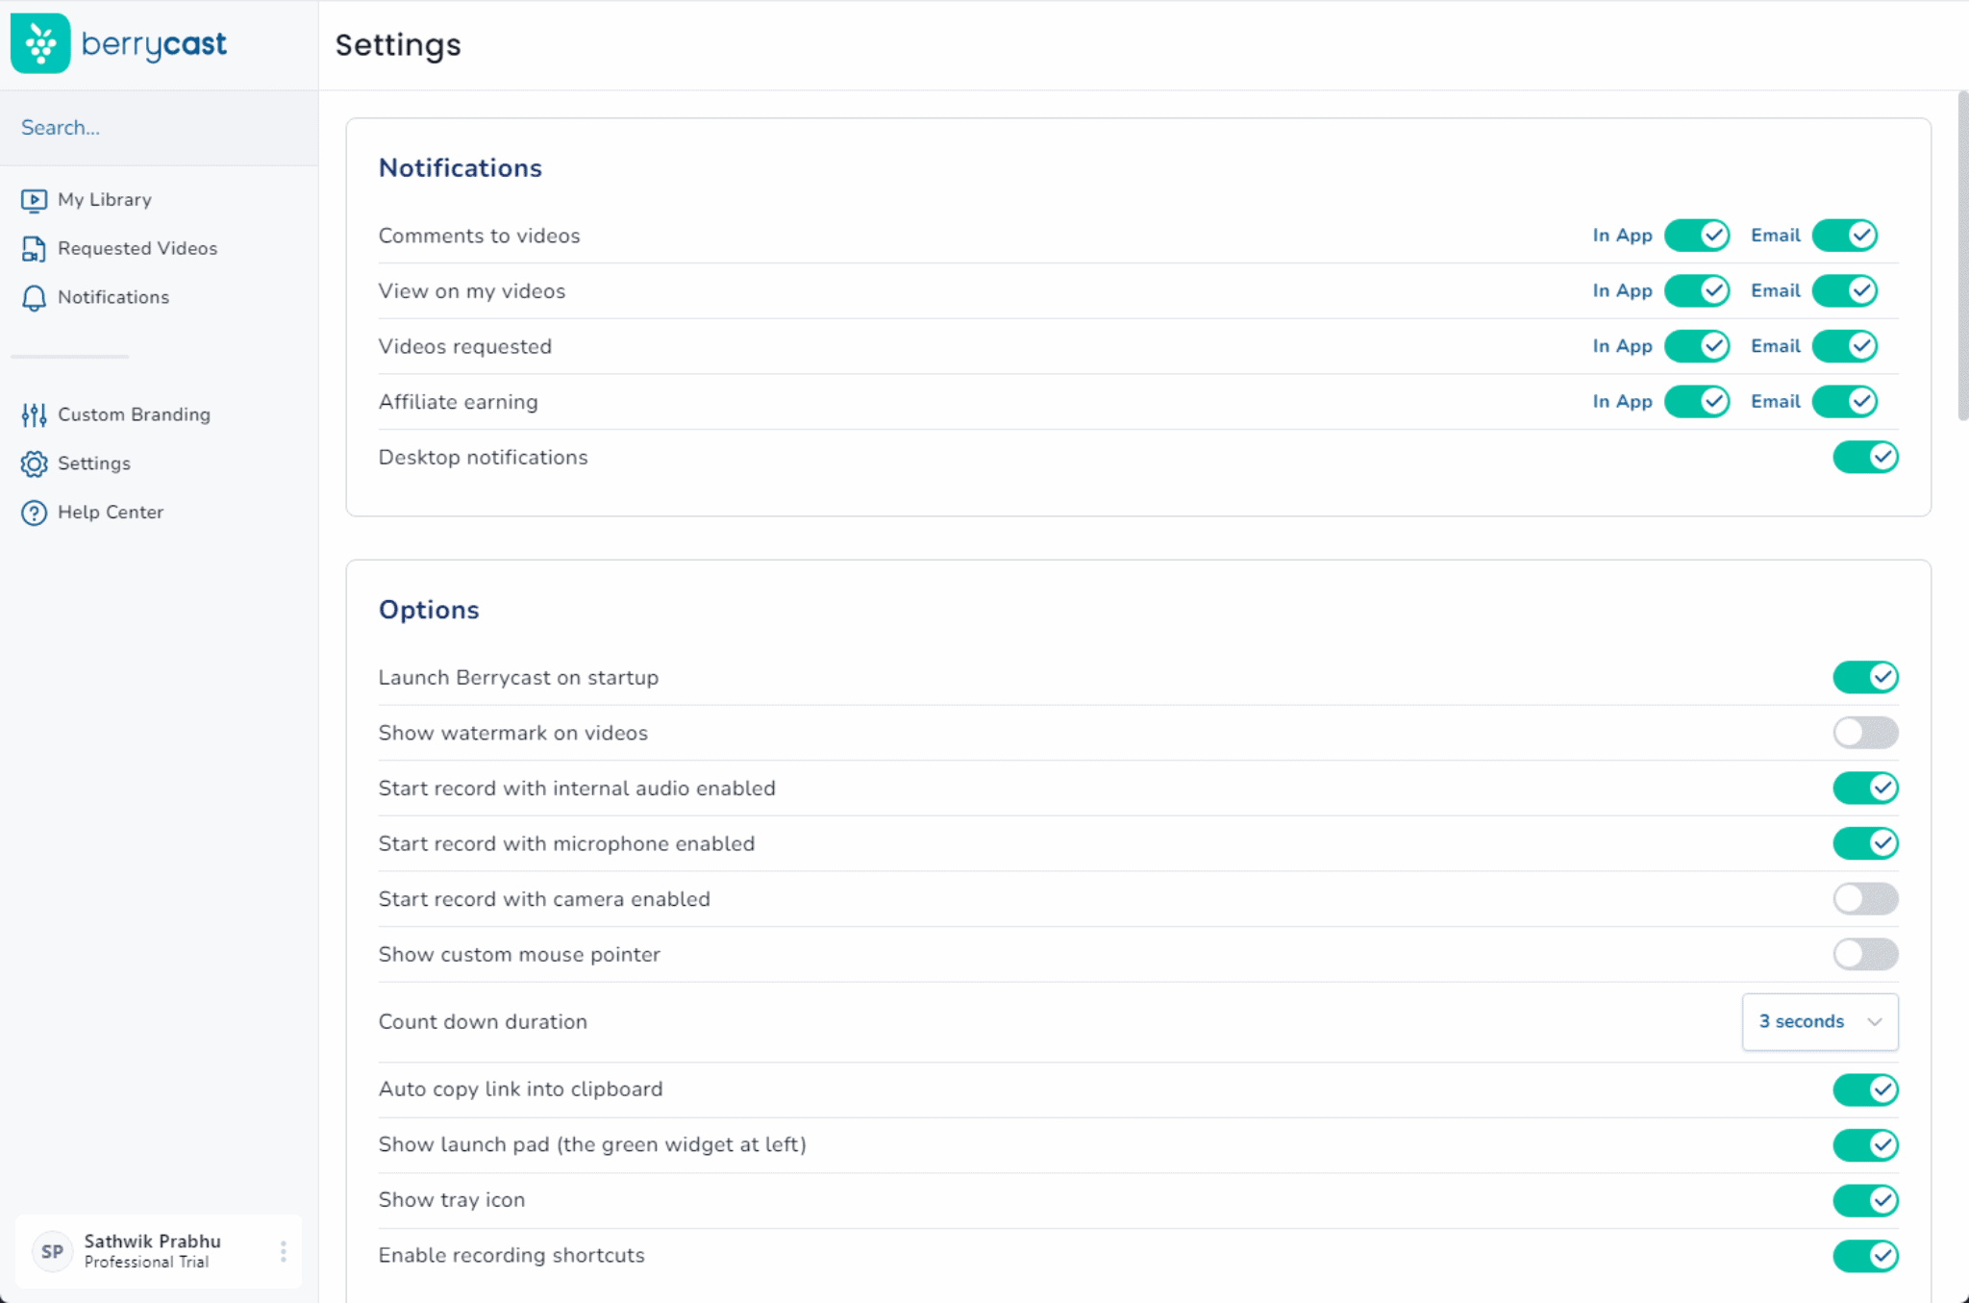The image size is (1969, 1303).
Task: Enable Show watermark on videos
Action: tap(1865, 733)
